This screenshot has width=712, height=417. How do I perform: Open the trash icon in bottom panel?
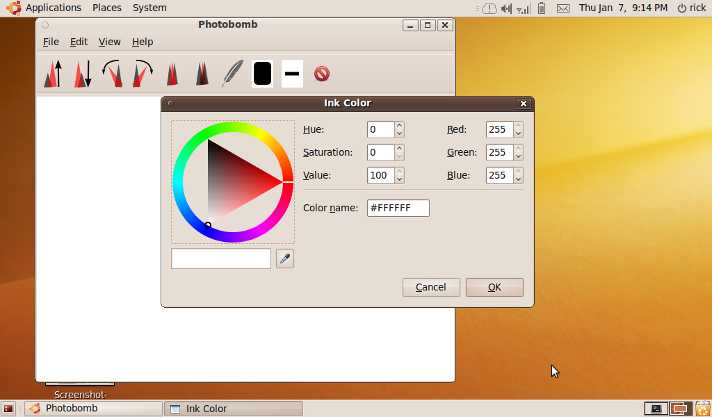702,409
